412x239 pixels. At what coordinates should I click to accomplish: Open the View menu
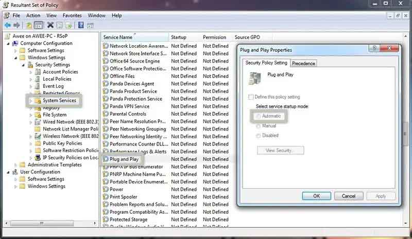pos(51,15)
